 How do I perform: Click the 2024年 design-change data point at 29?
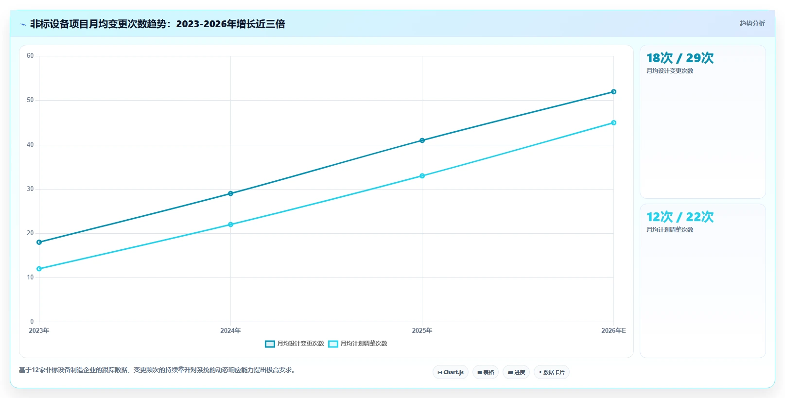[230, 193]
